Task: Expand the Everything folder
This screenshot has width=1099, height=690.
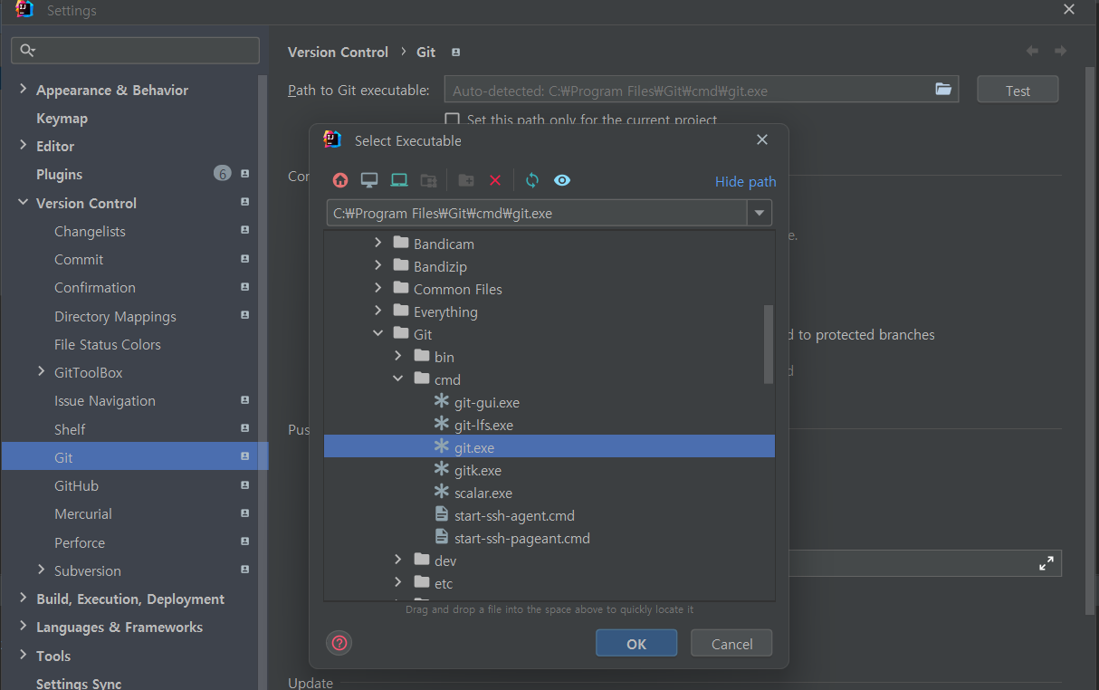Action: point(378,311)
